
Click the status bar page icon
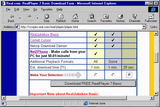pyautogui.click(x=4, y=103)
